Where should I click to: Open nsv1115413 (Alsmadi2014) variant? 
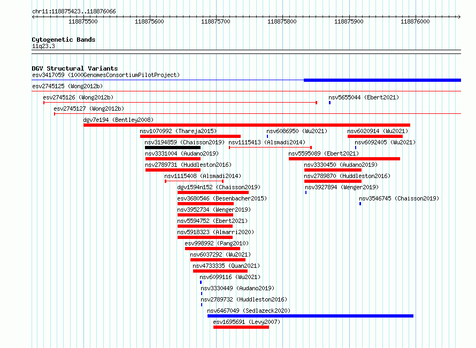pos(267,142)
